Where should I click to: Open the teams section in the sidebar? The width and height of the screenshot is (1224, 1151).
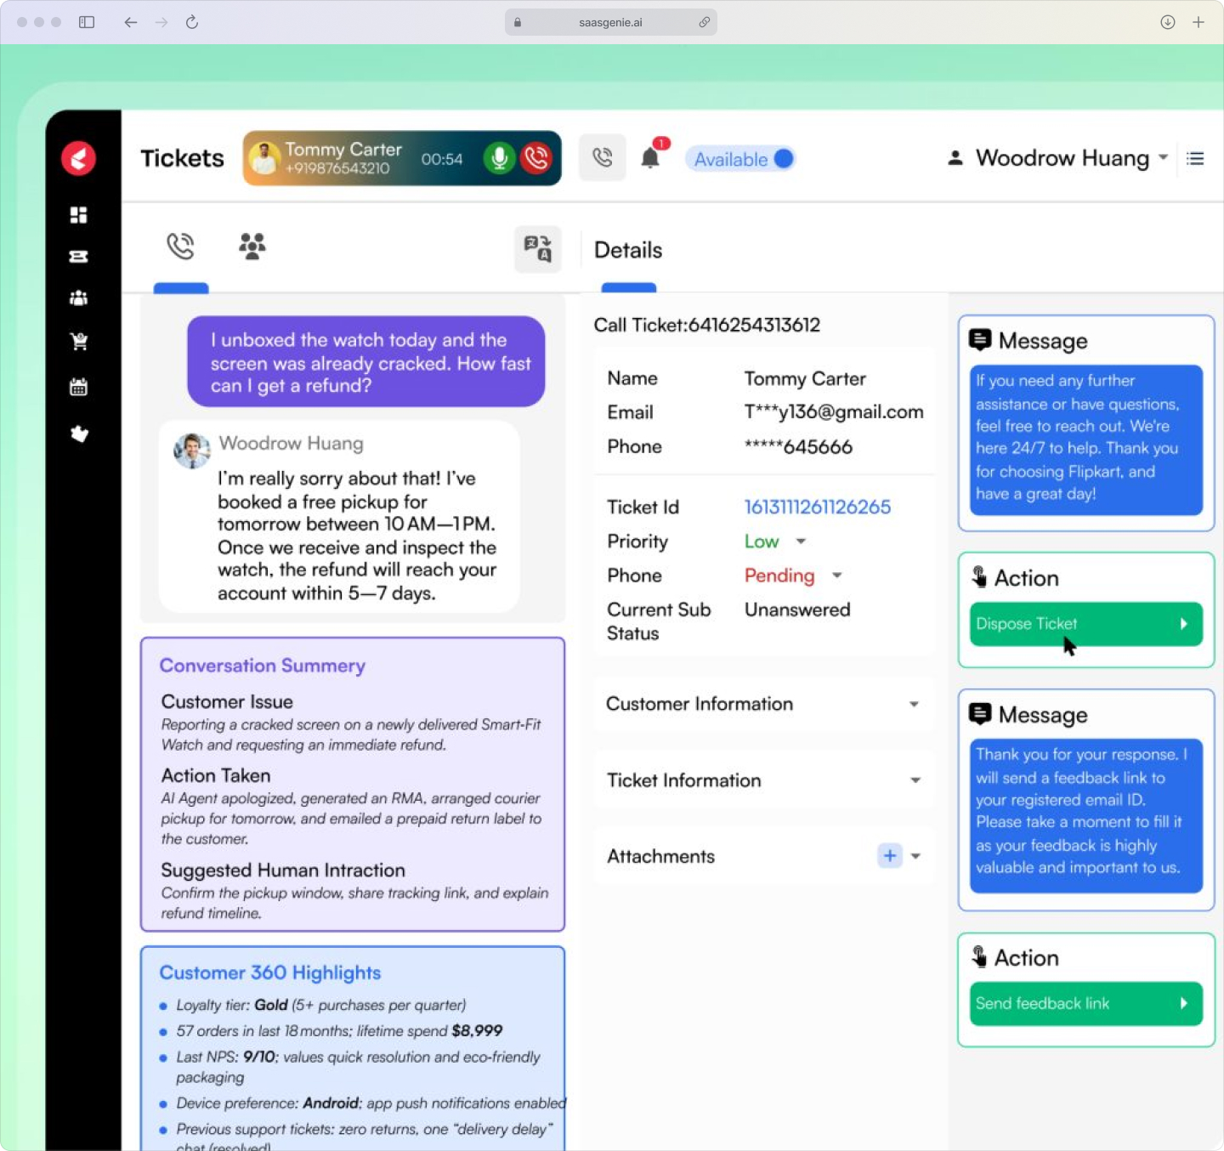(78, 298)
